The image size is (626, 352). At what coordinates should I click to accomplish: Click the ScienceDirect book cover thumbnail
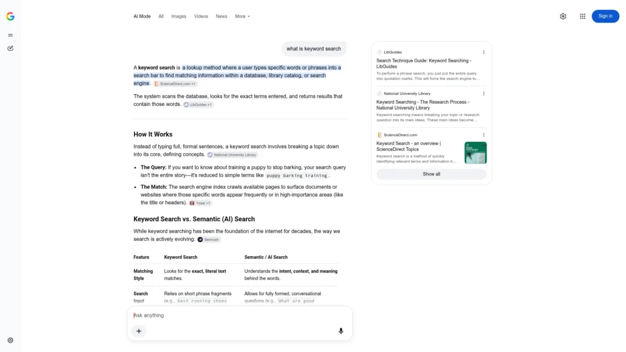pos(476,153)
